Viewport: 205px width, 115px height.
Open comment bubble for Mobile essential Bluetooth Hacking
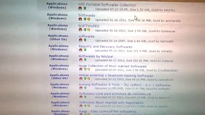[x=89, y=79]
